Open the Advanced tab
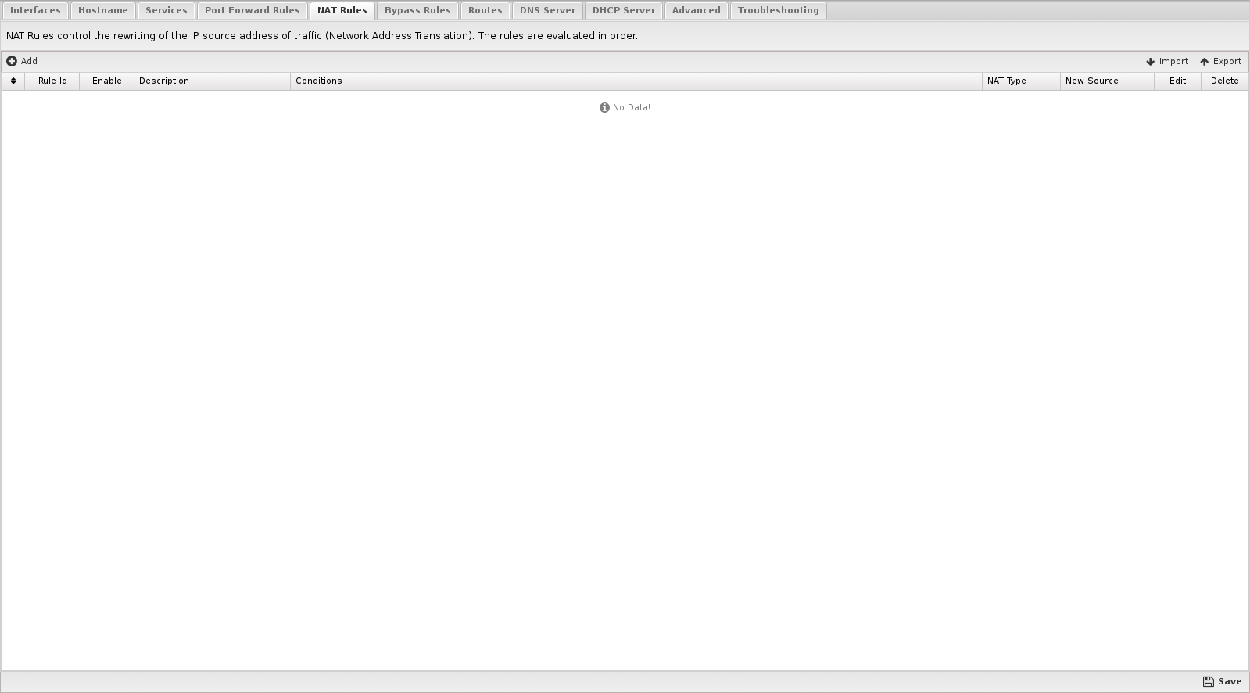Screen dimensions: 1250x693 697,10
